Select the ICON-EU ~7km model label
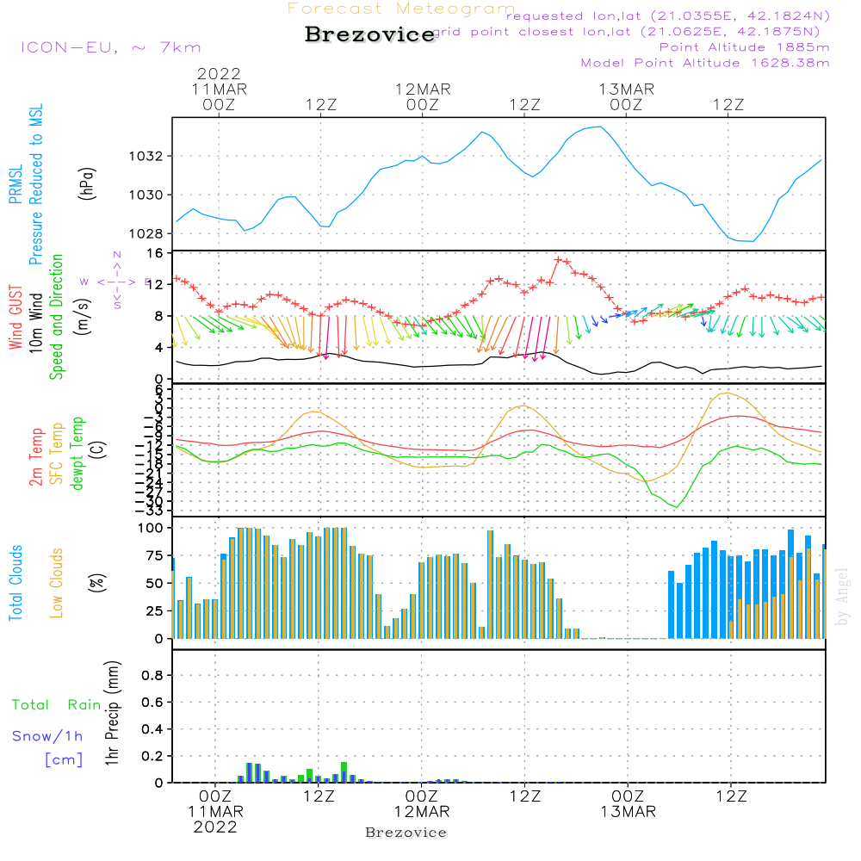This screenshot has height=861, width=861. [111, 47]
